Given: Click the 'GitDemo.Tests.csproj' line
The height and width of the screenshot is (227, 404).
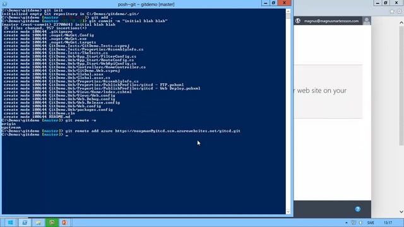Looking at the screenshot, I should [66, 46].
